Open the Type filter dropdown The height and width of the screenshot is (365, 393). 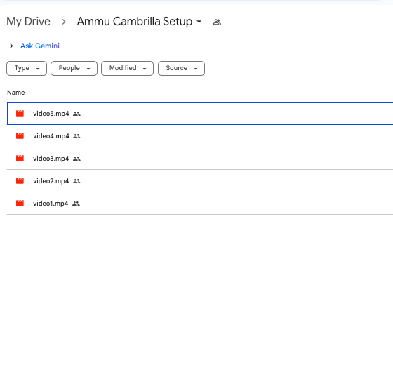27,68
